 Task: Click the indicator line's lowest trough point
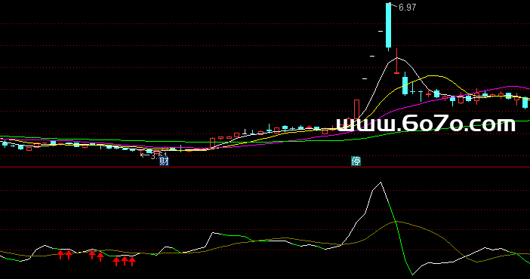click(412, 274)
